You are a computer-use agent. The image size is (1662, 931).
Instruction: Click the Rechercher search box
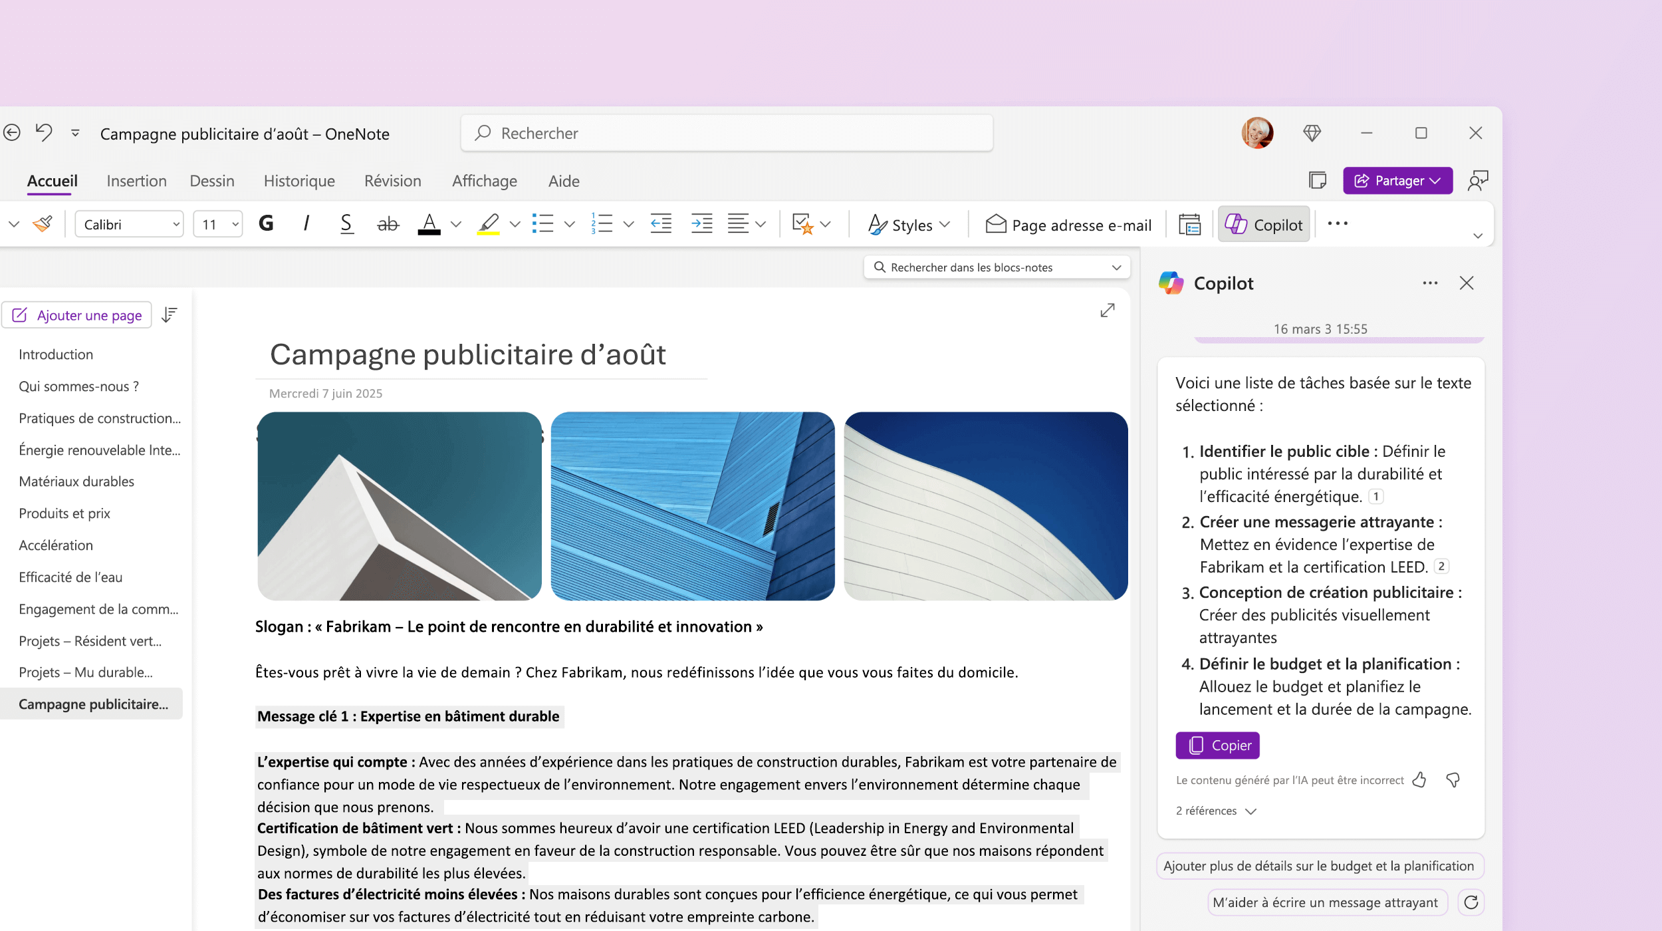pyautogui.click(x=727, y=133)
